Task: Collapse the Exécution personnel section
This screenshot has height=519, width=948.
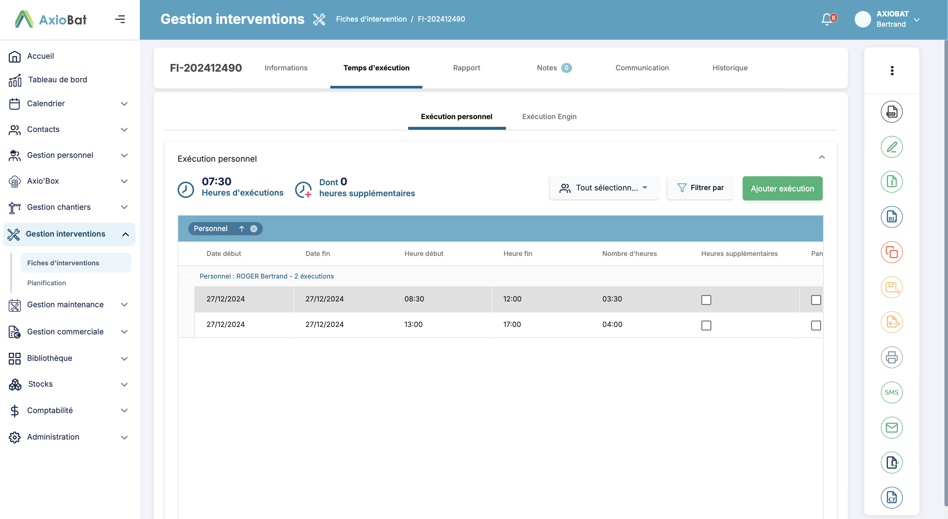Action: click(x=821, y=158)
